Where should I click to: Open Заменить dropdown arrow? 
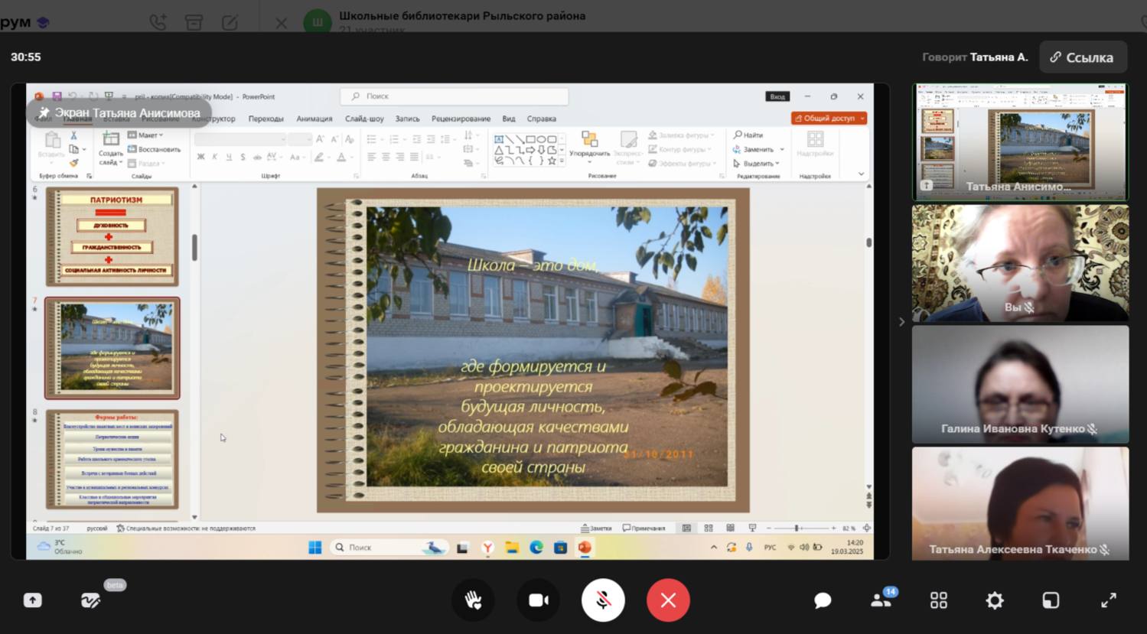pyautogui.click(x=782, y=149)
